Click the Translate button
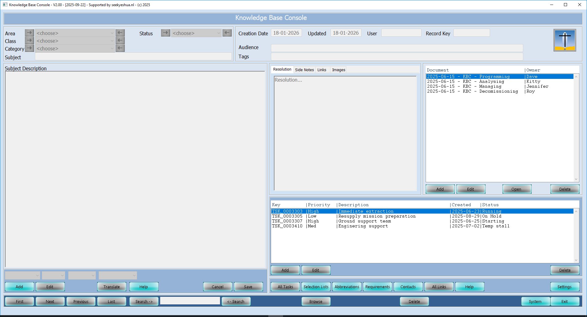The width and height of the screenshot is (587, 317). coord(111,286)
